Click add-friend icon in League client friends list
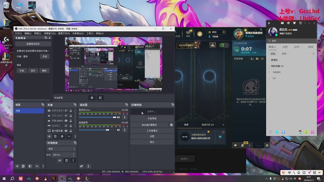Viewport: 324px width, 182px height. click(x=252, y=59)
